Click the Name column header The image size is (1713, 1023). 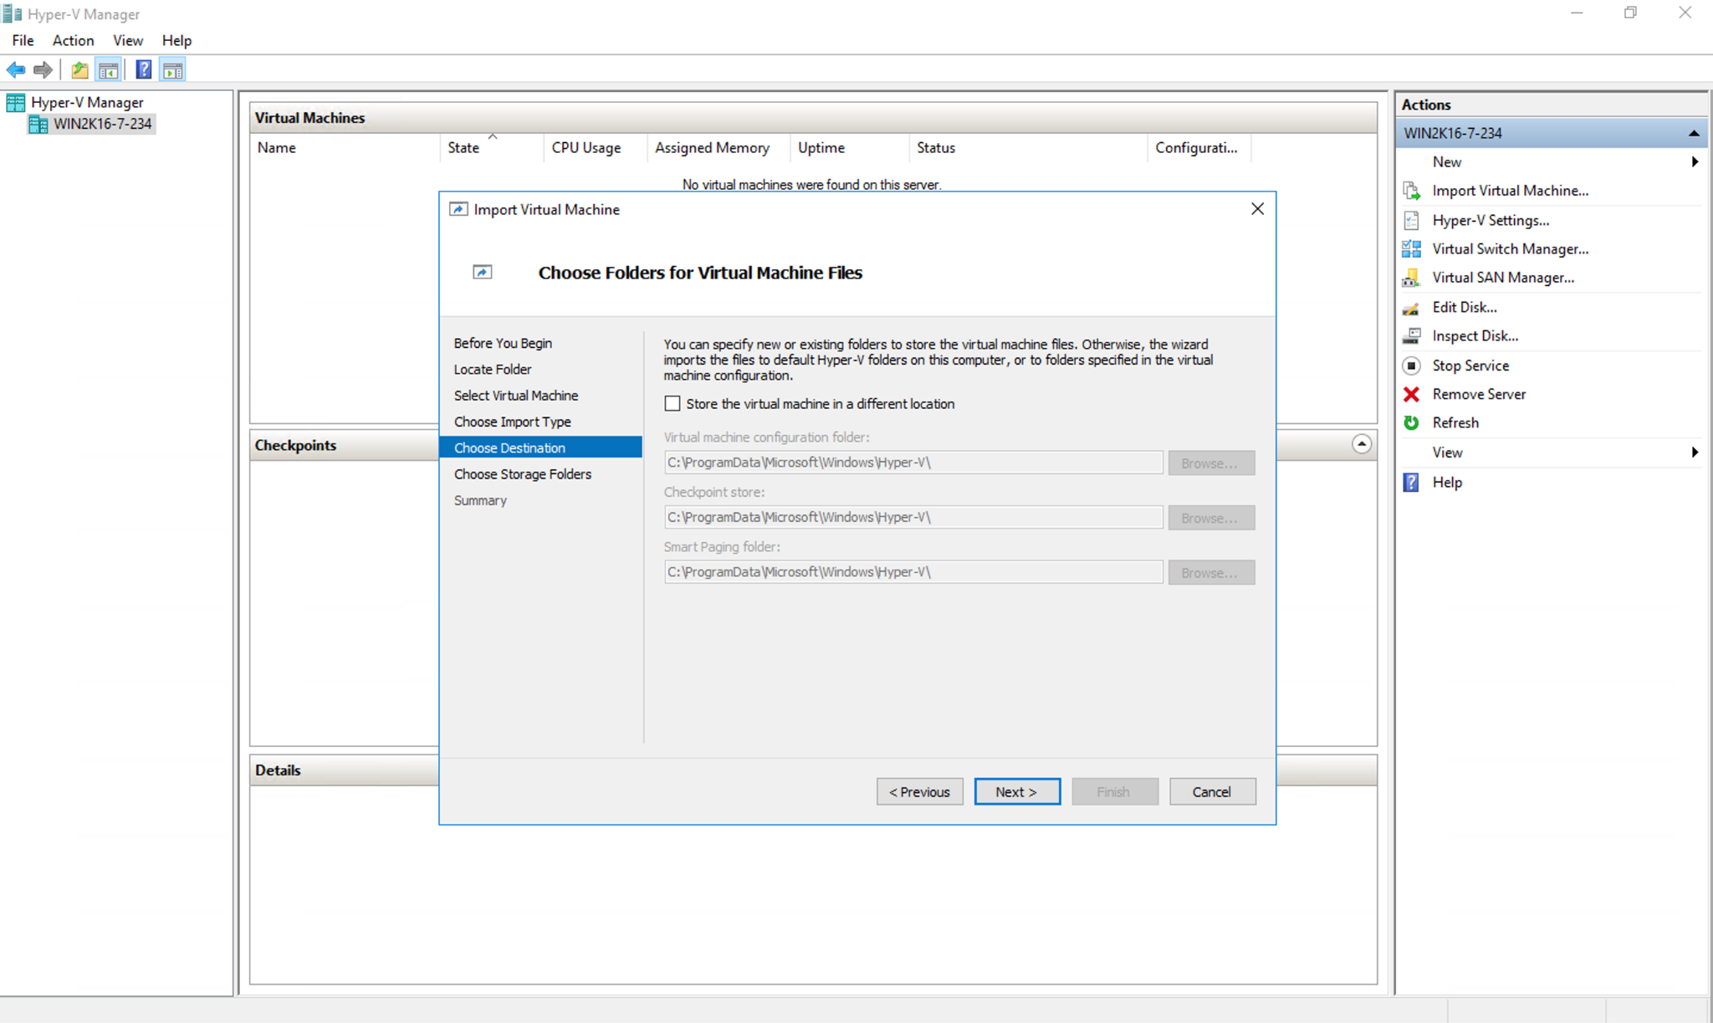[x=345, y=148]
